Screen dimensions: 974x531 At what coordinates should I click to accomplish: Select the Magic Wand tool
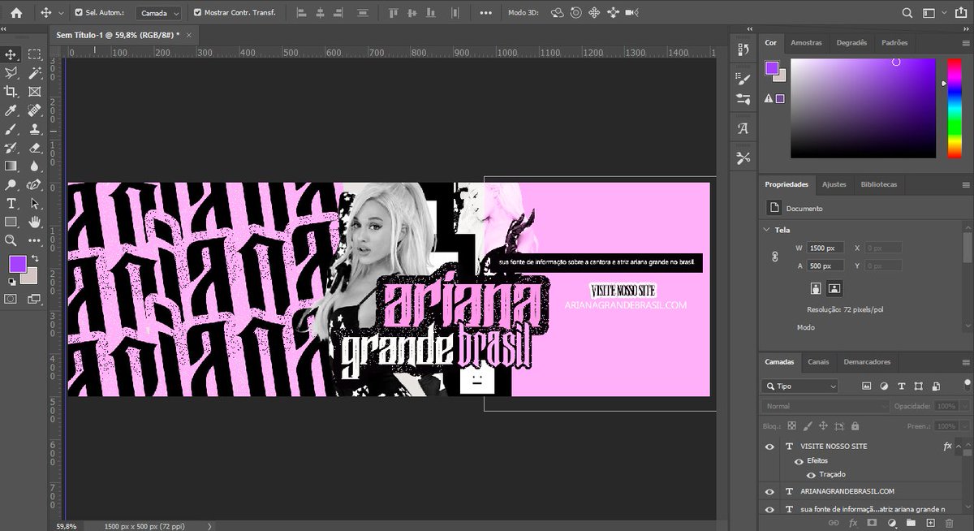(x=35, y=73)
